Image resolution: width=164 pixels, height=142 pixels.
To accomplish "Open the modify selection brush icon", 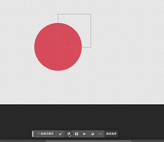I will pyautogui.click(x=61, y=134).
